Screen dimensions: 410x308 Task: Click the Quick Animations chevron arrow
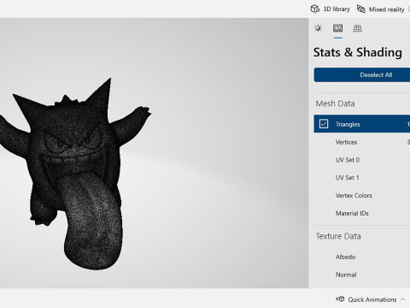point(402,299)
